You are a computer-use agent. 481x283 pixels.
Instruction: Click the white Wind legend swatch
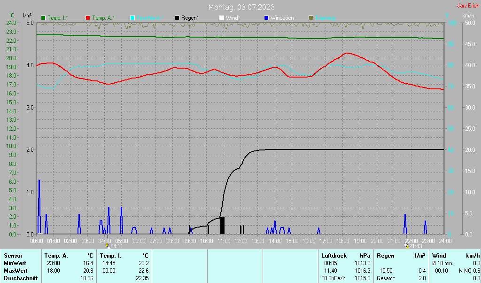[x=222, y=18]
